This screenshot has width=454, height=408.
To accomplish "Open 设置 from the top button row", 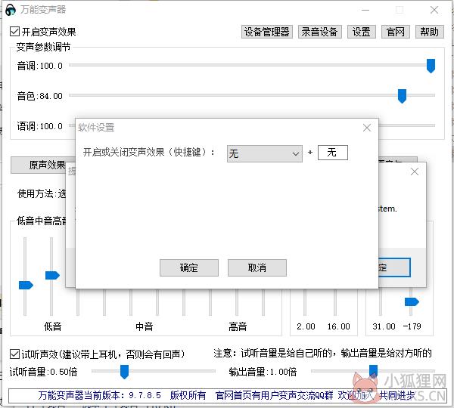I will [362, 32].
